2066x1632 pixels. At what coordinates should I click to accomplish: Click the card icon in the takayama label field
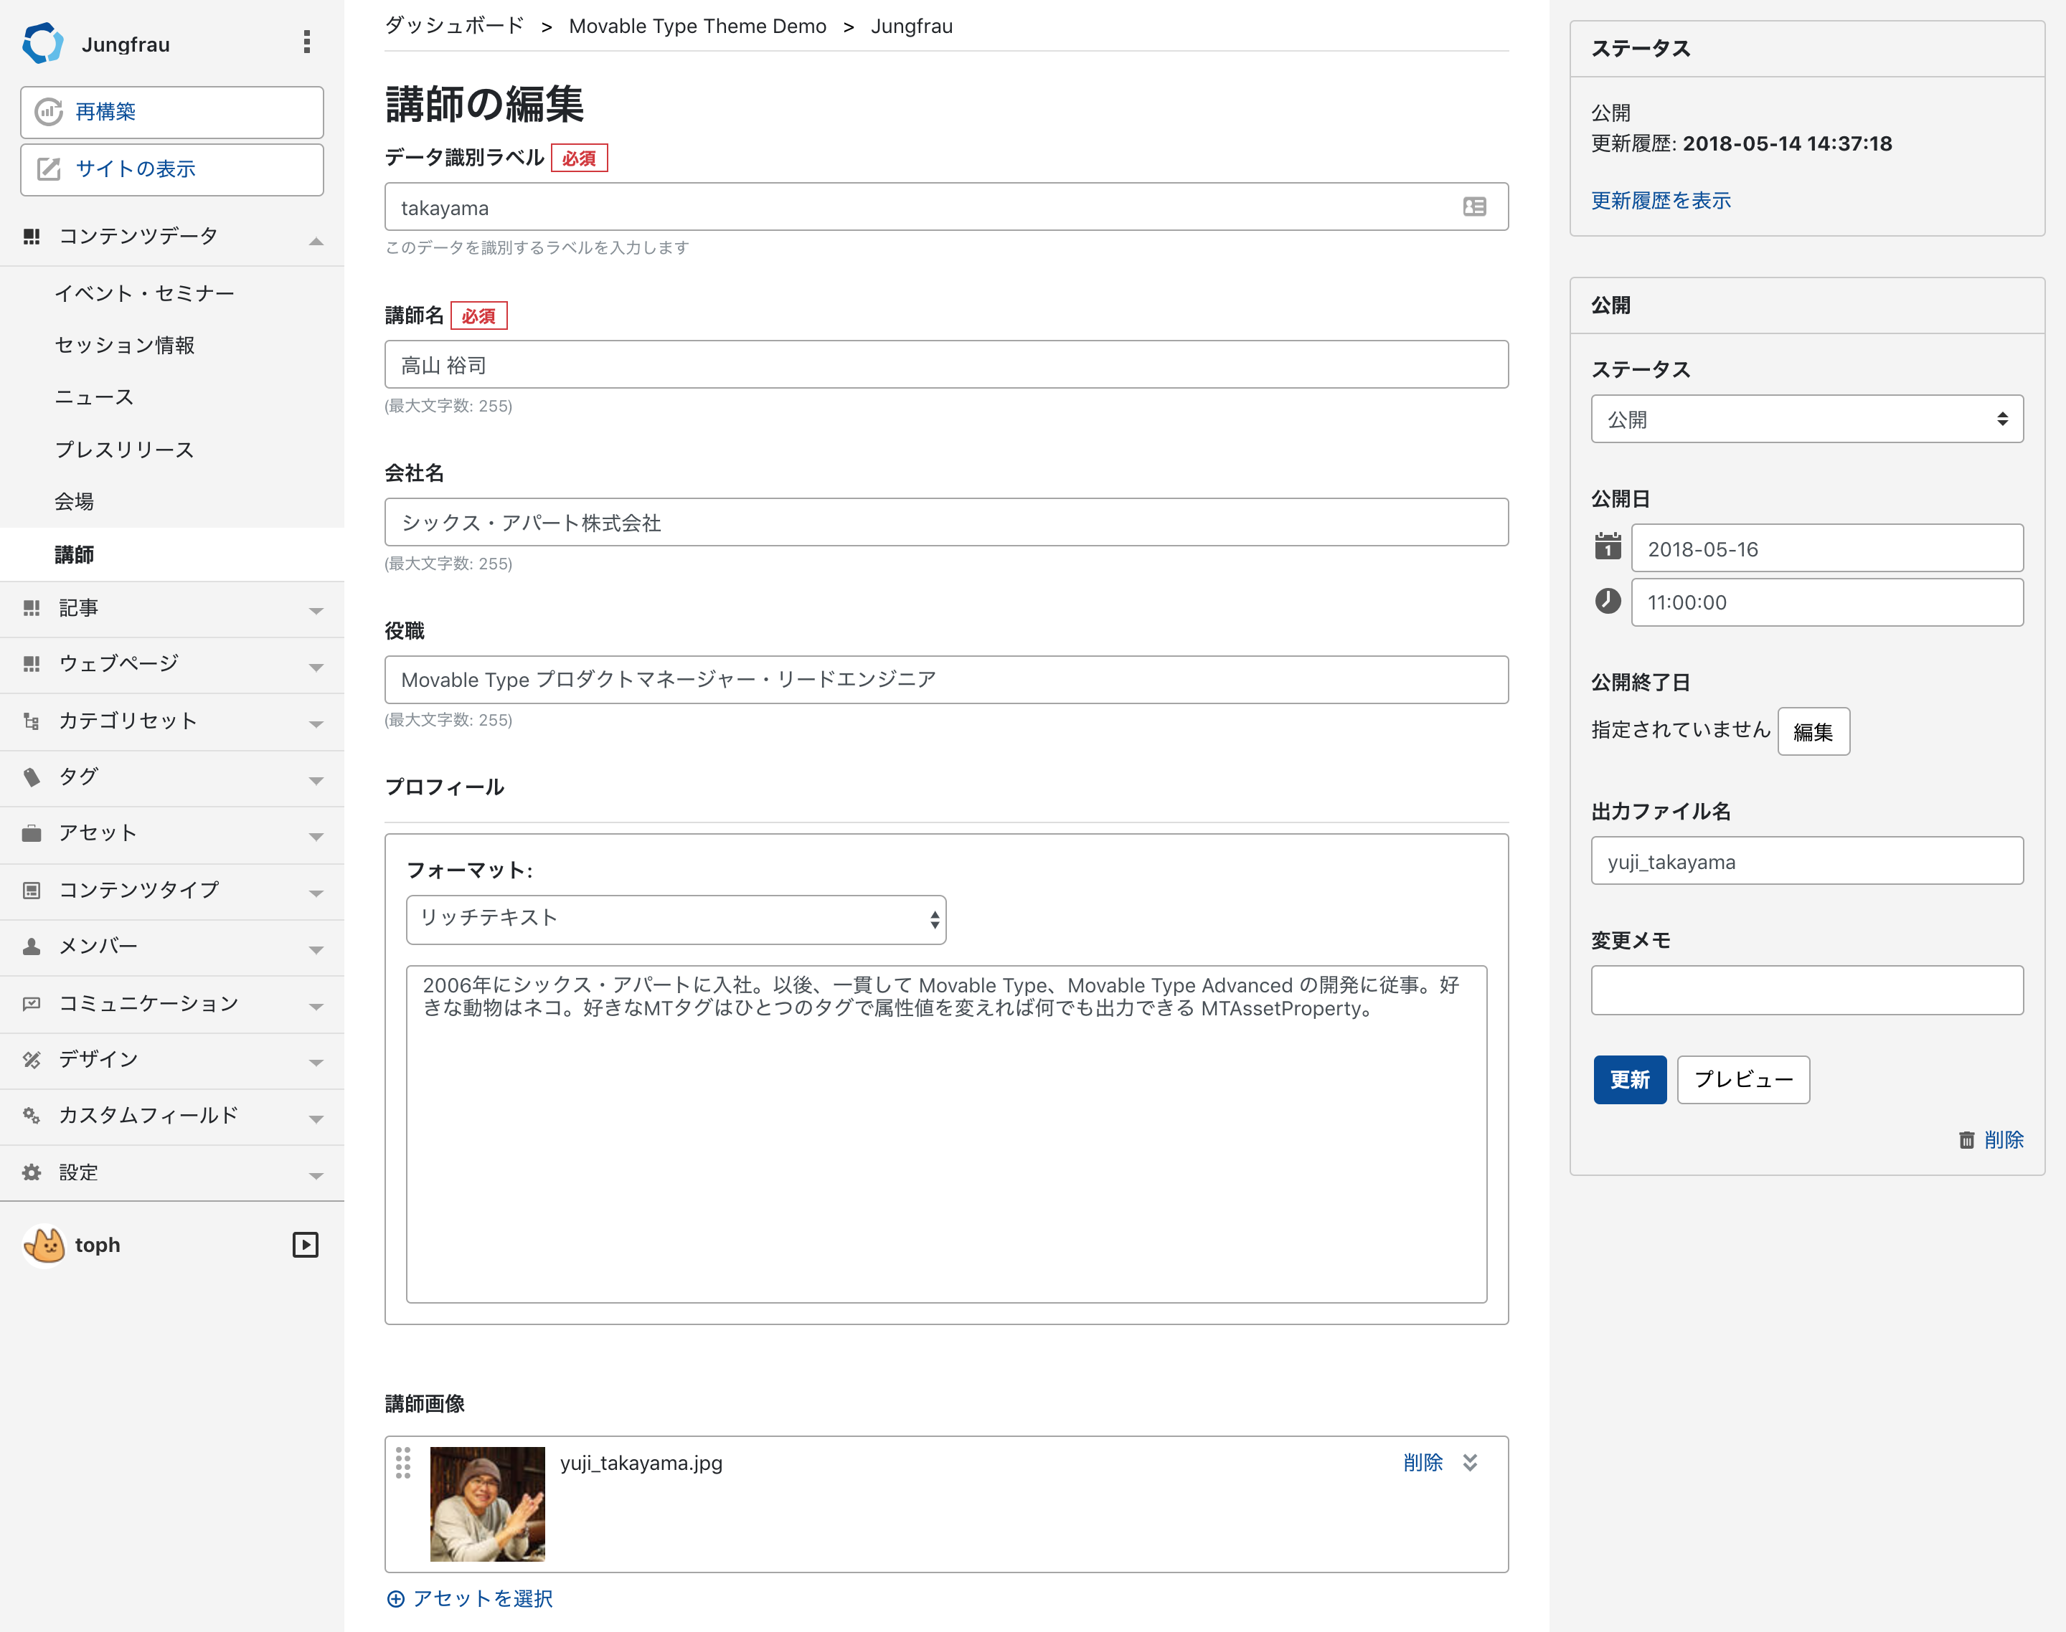coord(1473,207)
